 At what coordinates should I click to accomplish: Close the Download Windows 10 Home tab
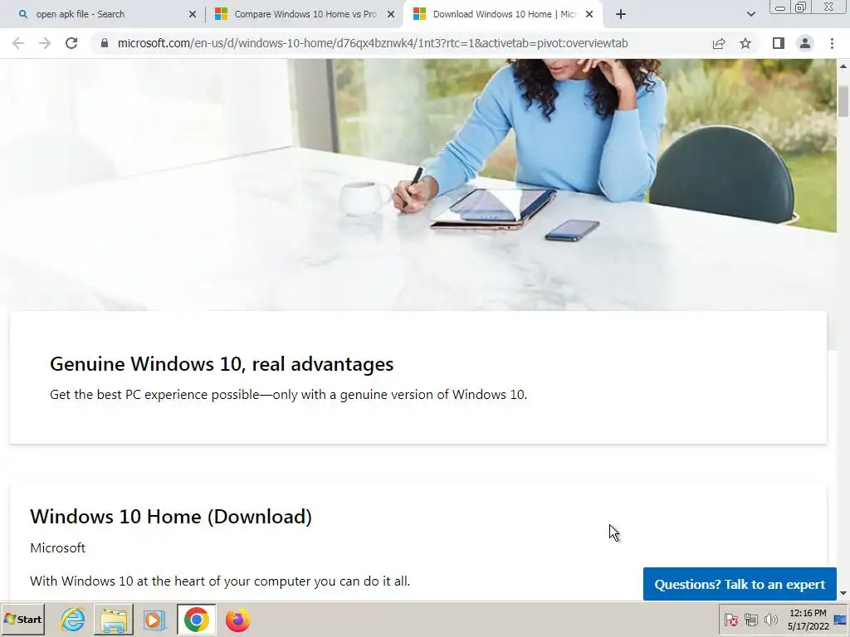point(589,15)
